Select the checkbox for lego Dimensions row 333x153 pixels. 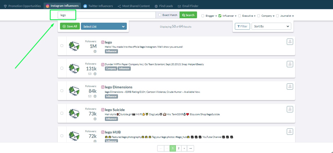pos(62,91)
